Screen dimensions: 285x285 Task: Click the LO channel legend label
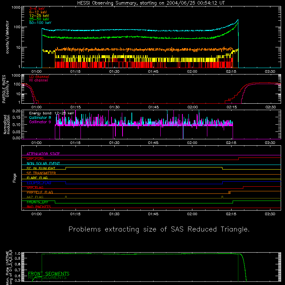(x=39, y=77)
